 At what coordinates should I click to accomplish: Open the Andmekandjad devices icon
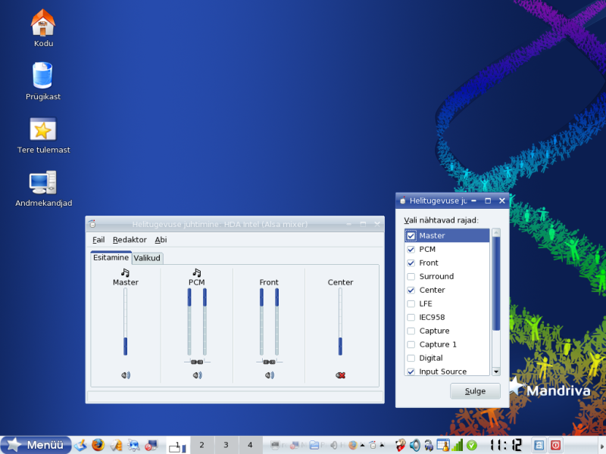click(x=43, y=188)
